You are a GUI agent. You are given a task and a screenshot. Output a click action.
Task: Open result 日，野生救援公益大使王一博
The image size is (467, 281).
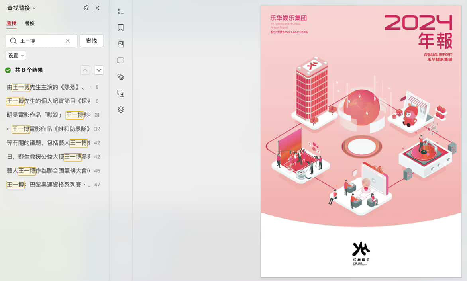click(x=53, y=157)
